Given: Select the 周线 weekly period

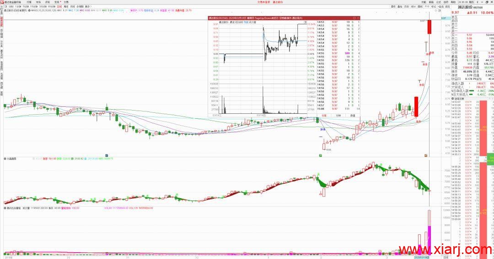Looking at the screenshot, I should (66, 6).
